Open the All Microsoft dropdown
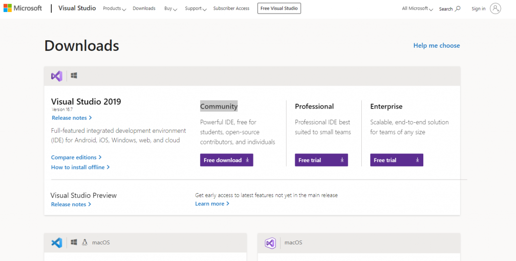 [x=417, y=9]
